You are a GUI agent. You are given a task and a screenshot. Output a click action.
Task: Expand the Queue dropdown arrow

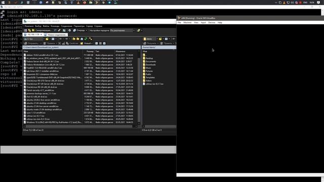87,30
